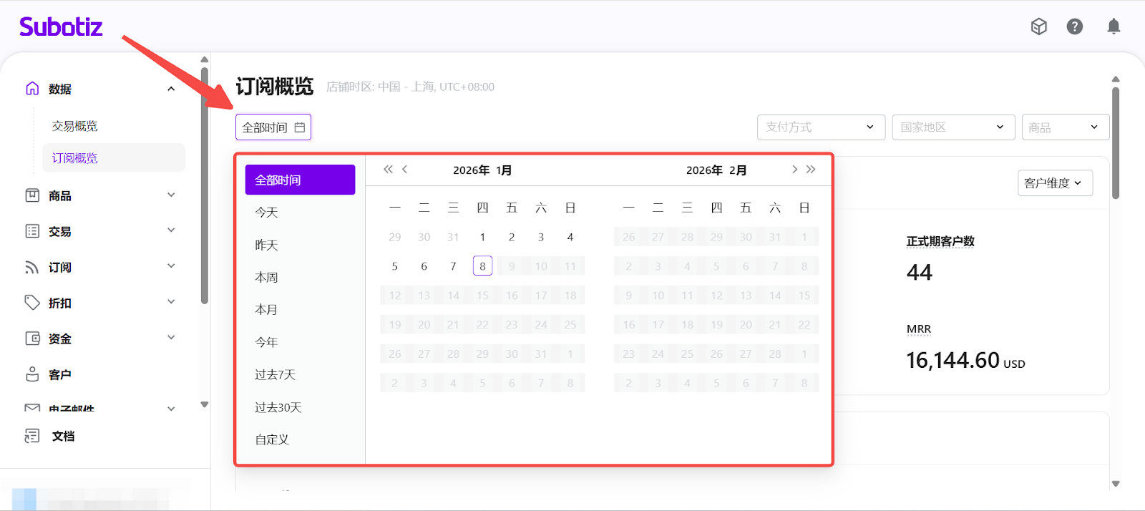This screenshot has width=1145, height=511.
Task: Expand the 商品 section in sidebar
Action: point(100,195)
